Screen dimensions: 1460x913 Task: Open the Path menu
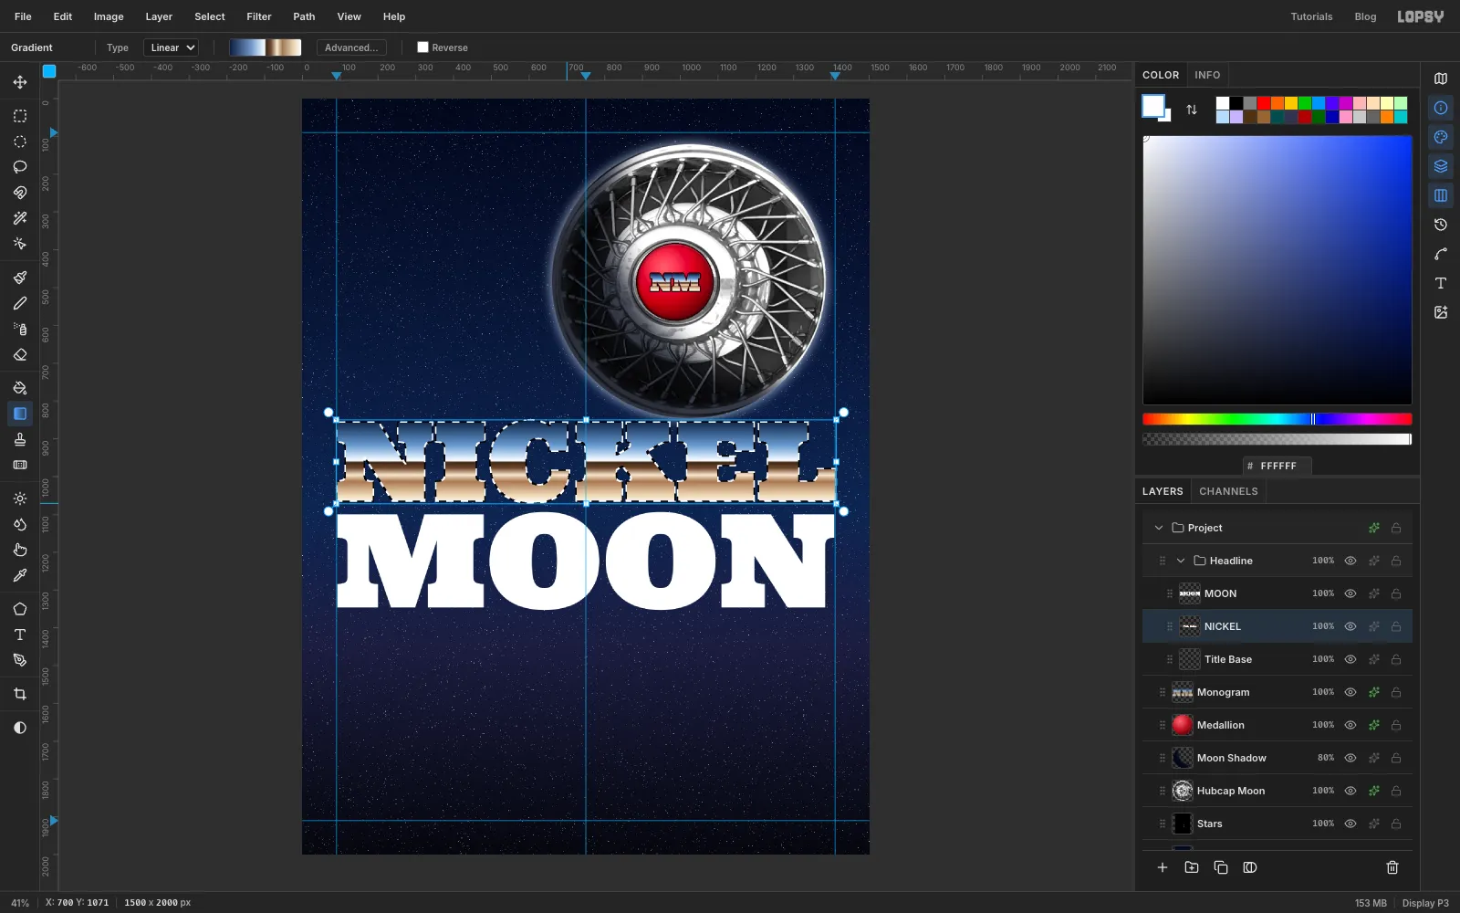click(304, 16)
